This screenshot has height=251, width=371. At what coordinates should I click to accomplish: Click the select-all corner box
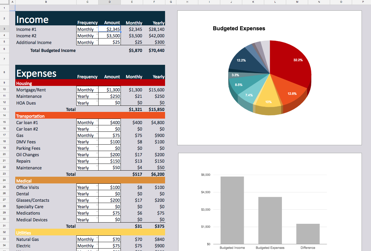pos(4,2)
